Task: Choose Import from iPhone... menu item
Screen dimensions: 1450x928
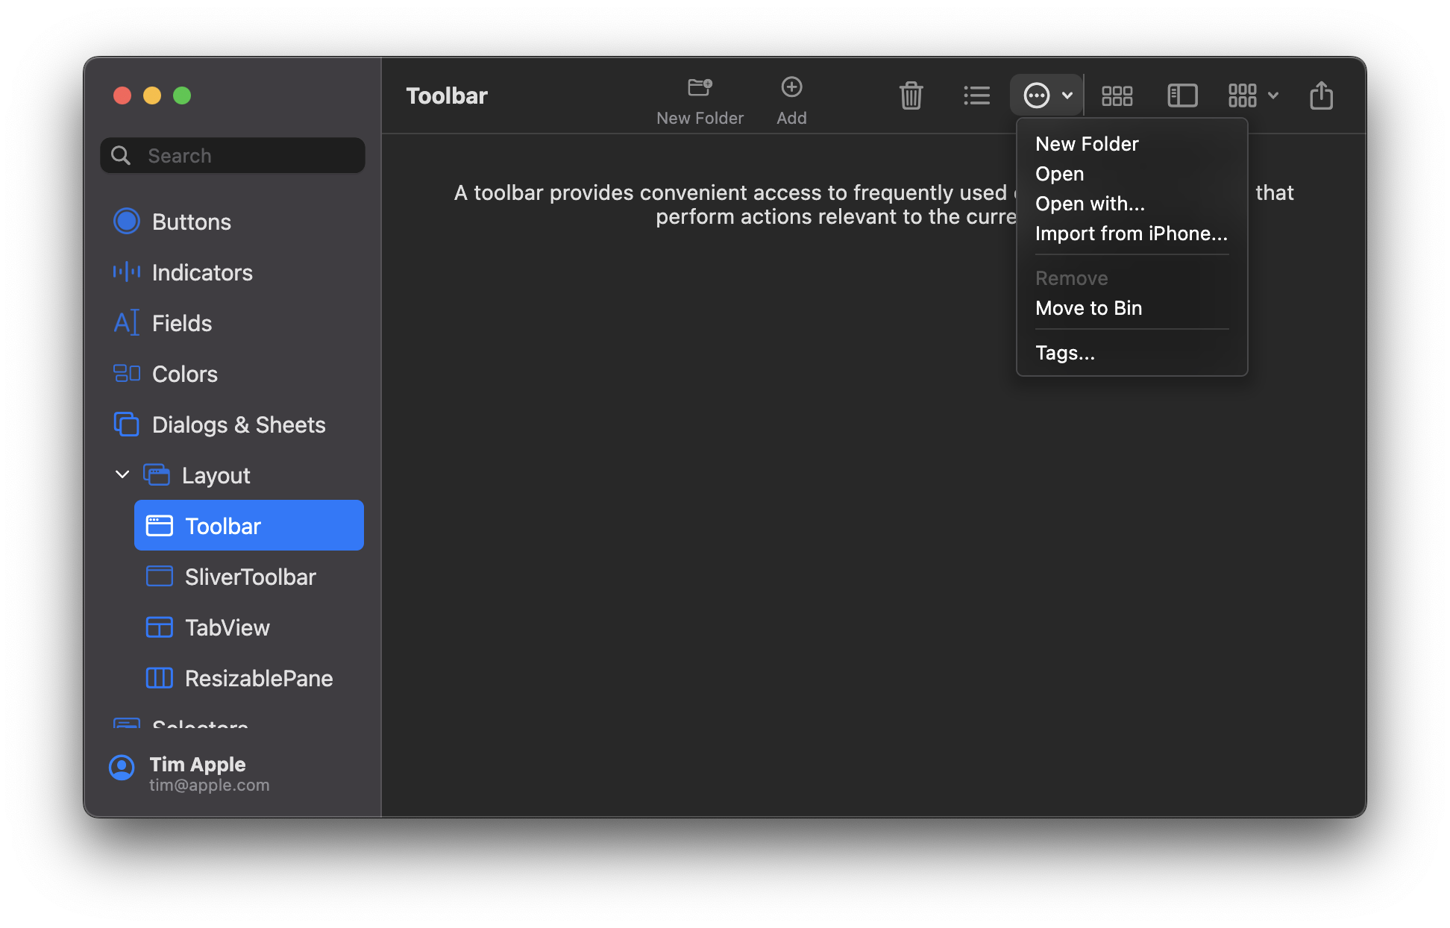Action: click(1131, 233)
